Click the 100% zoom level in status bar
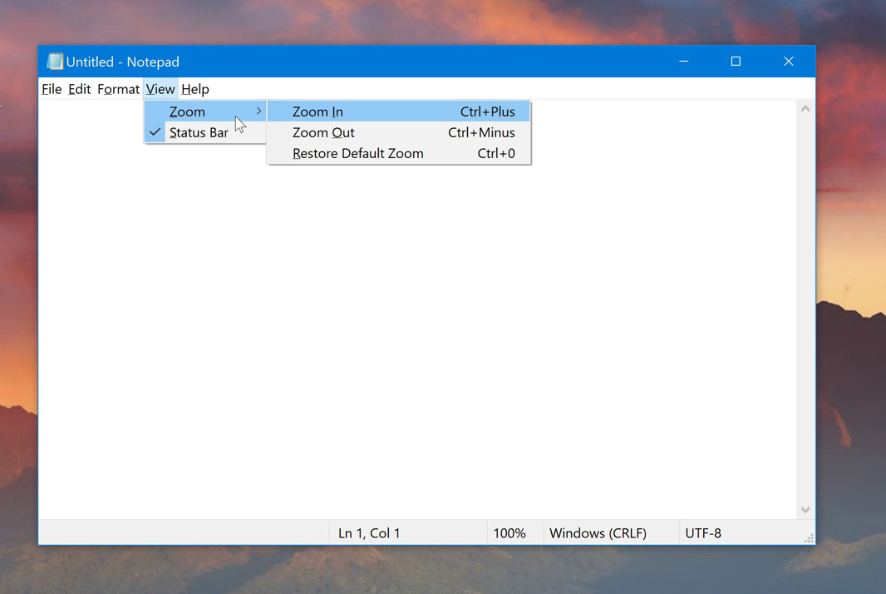Screen dimensions: 886x594 pyautogui.click(x=509, y=533)
